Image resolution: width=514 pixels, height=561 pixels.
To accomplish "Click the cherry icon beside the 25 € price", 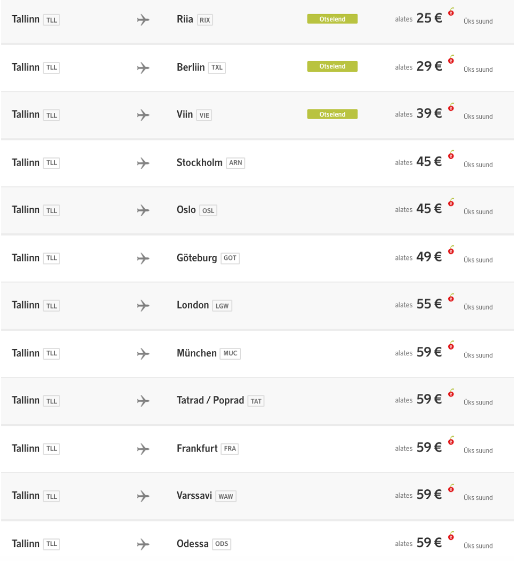I will point(451,13).
